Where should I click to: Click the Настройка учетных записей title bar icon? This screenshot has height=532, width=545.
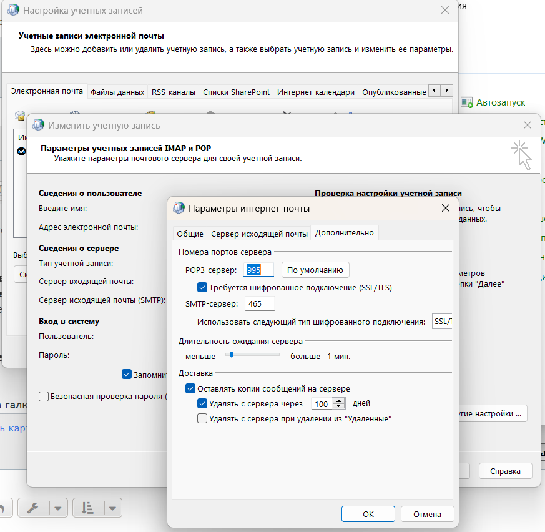[13, 10]
